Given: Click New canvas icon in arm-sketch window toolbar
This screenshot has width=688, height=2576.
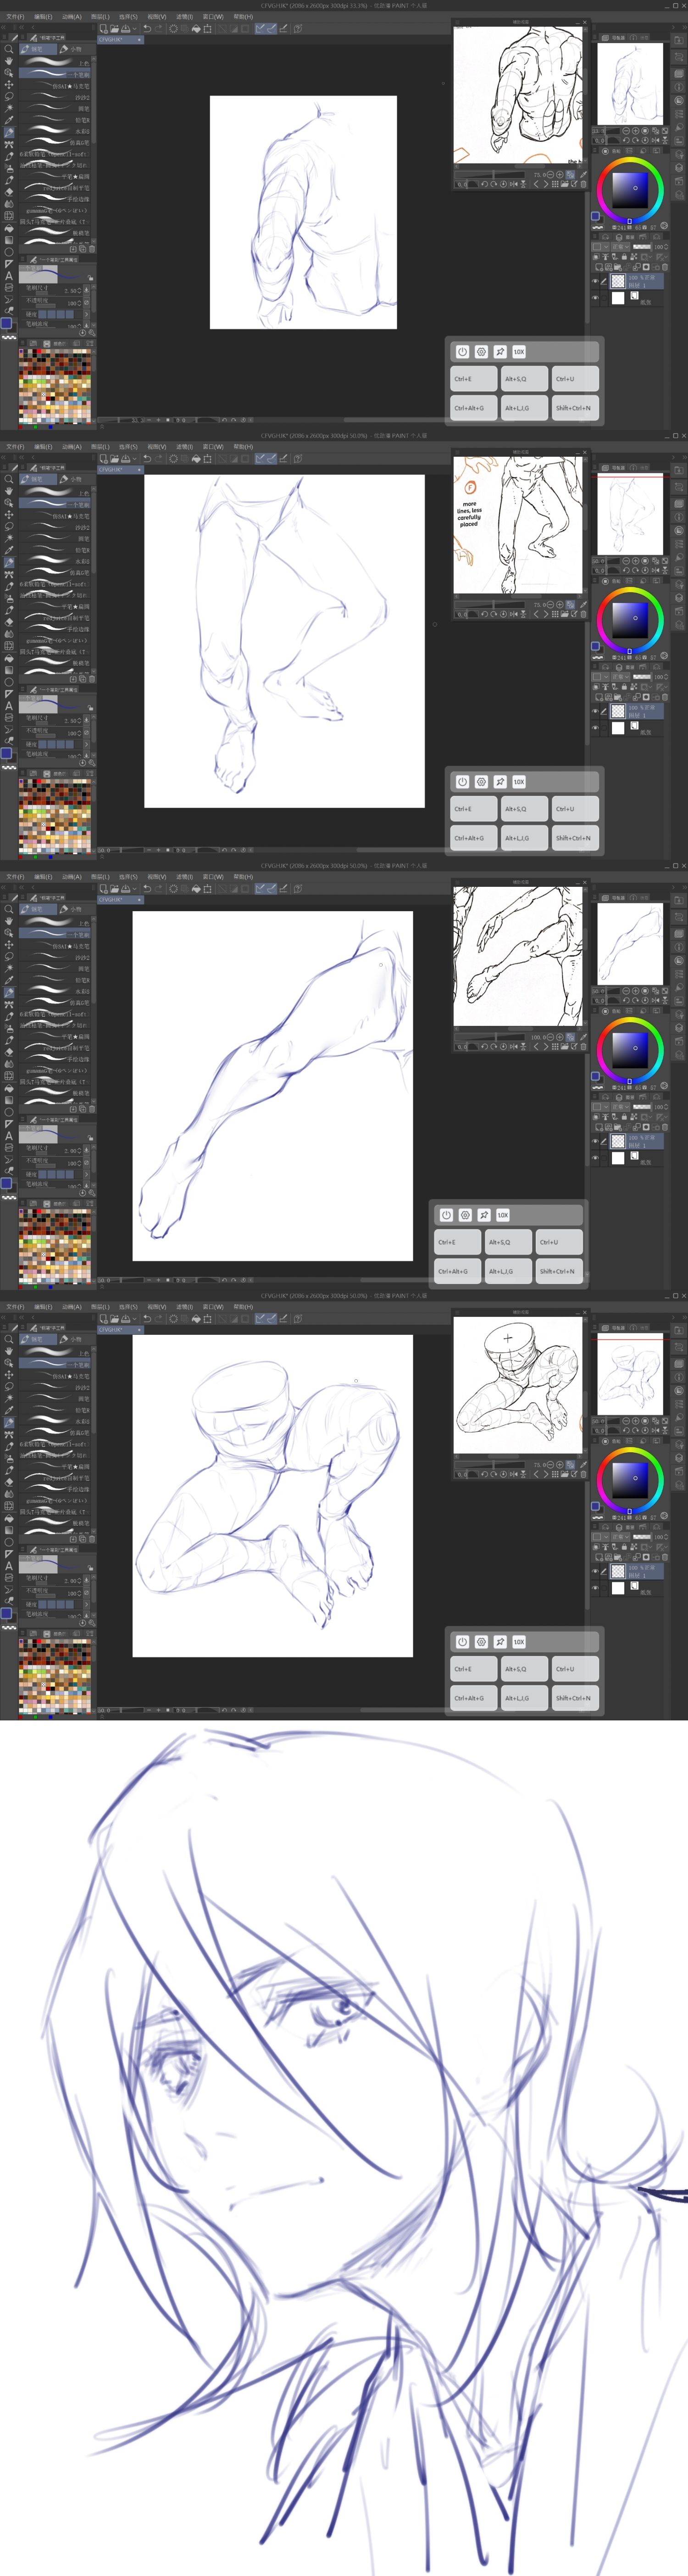Looking at the screenshot, I should click(104, 29).
